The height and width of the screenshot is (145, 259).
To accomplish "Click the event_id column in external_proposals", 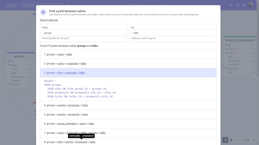I will 233,49.
